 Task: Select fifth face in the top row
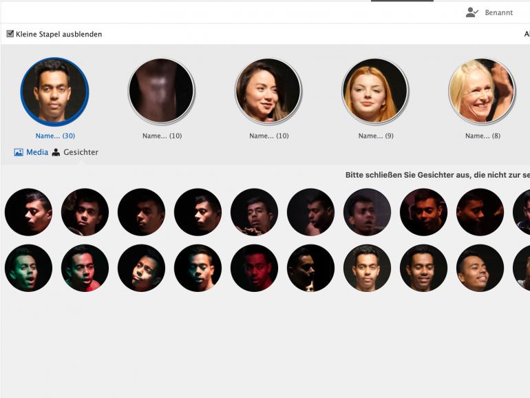pyautogui.click(x=254, y=212)
